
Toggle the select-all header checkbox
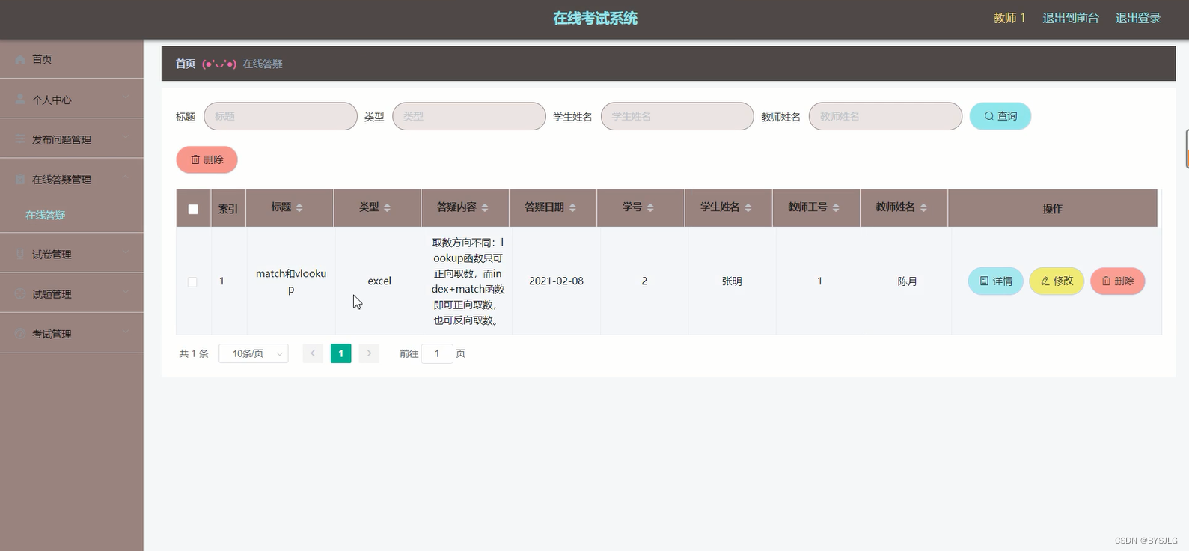[x=193, y=209]
